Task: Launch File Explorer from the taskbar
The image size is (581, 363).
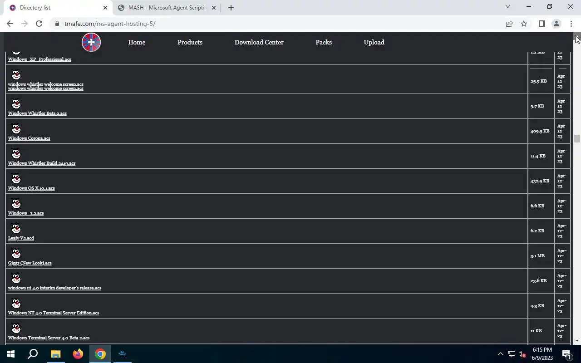Action: click(55, 354)
